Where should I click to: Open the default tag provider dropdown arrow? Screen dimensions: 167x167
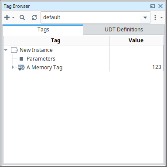[145, 17]
